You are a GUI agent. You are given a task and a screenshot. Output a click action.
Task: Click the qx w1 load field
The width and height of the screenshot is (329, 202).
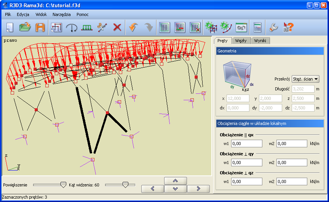(x=247, y=144)
